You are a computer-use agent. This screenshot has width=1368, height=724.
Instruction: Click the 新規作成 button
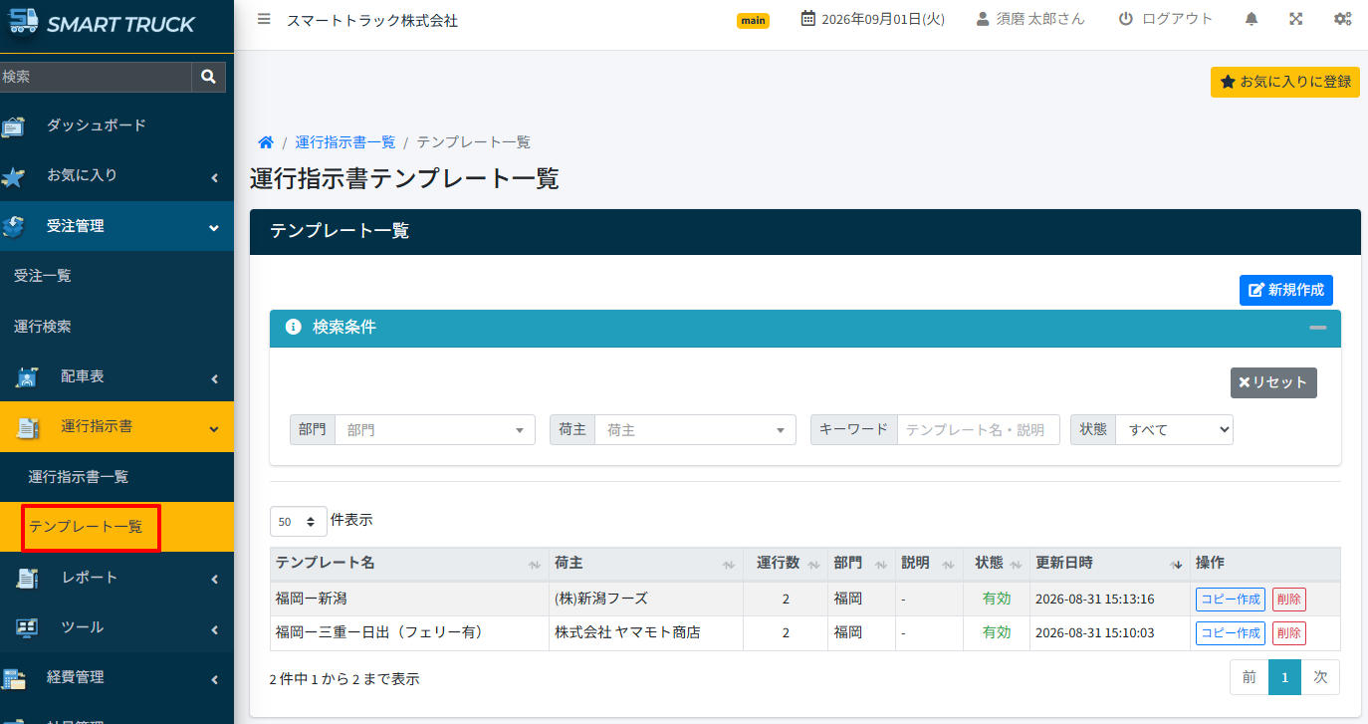pos(1286,290)
